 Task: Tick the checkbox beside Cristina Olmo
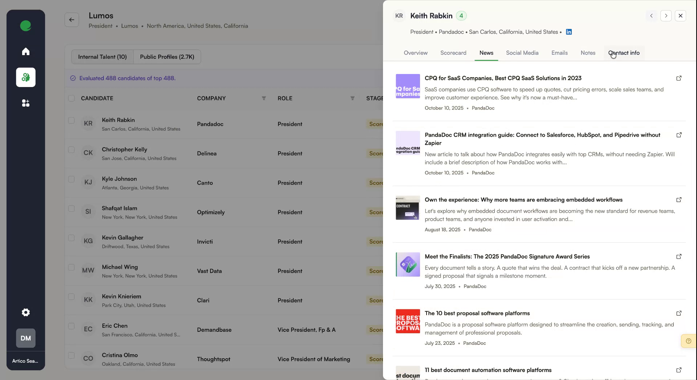pos(72,356)
